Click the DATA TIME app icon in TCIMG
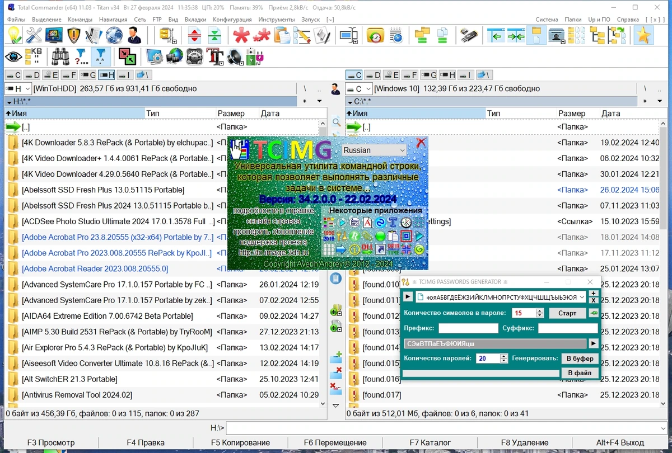Image resolution: width=672 pixels, height=453 pixels. click(x=394, y=249)
